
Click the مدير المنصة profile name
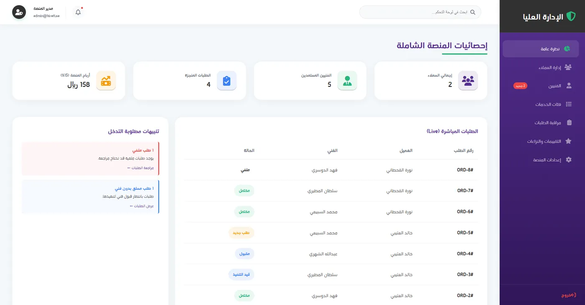[43, 8]
